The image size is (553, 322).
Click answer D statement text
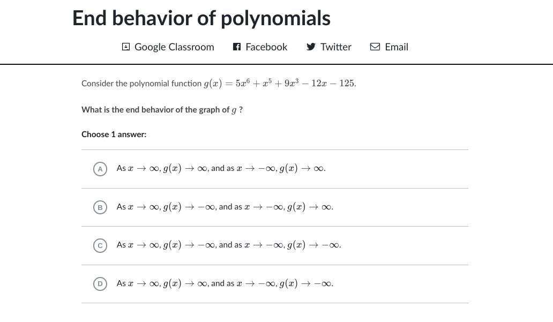point(225,283)
